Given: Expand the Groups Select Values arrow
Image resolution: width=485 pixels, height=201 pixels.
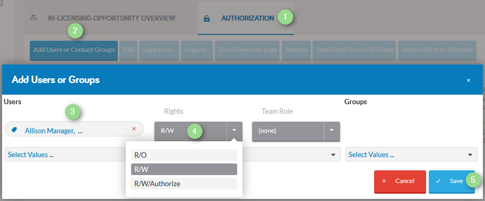Looking at the screenshot, I should (470, 155).
